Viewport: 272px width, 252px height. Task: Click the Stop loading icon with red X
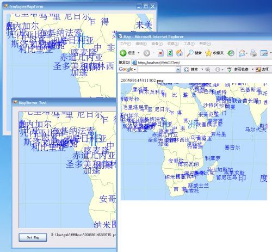tap(160, 53)
